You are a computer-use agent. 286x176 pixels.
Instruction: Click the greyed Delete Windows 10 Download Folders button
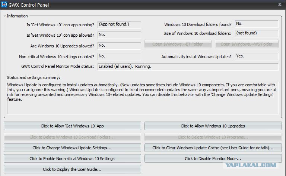(x=72, y=137)
